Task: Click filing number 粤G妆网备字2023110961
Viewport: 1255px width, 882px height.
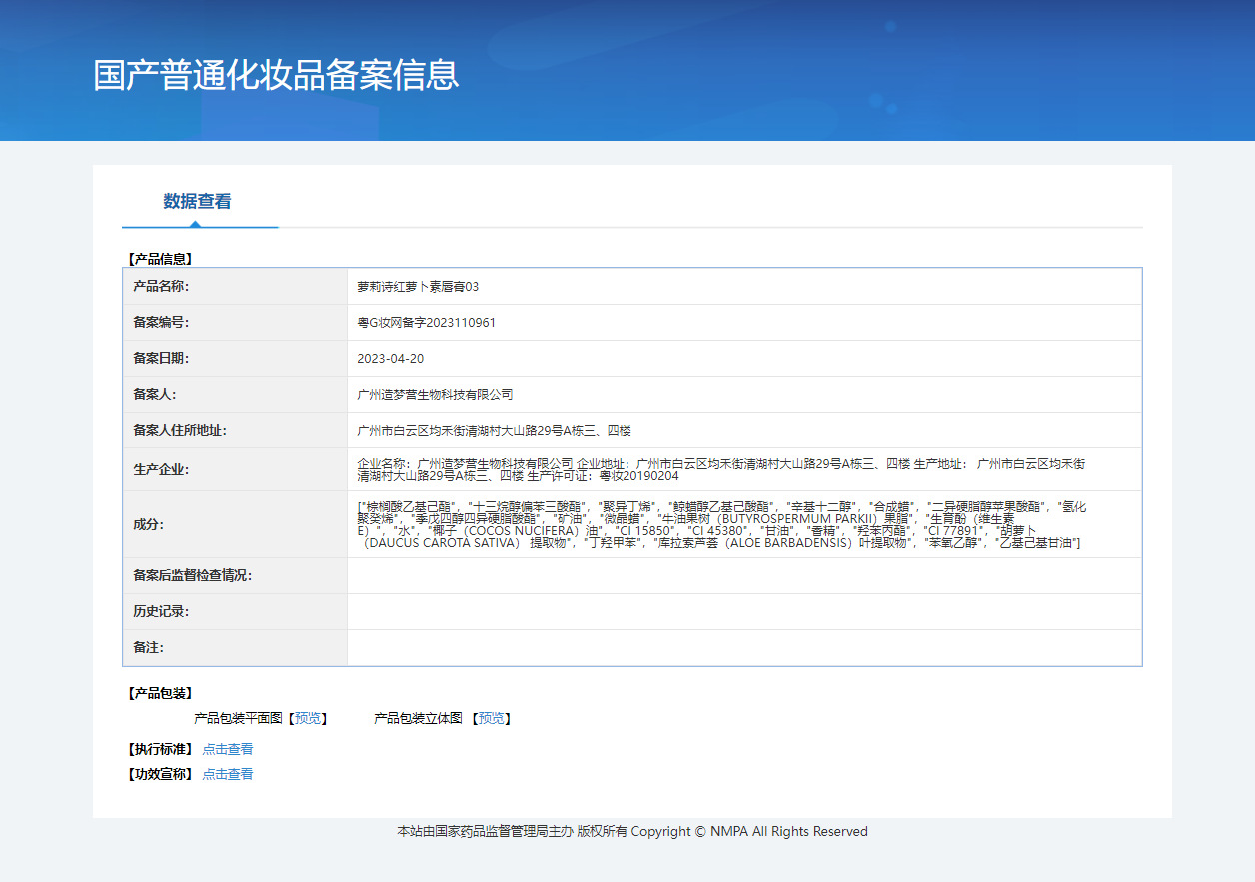Action: (426, 323)
